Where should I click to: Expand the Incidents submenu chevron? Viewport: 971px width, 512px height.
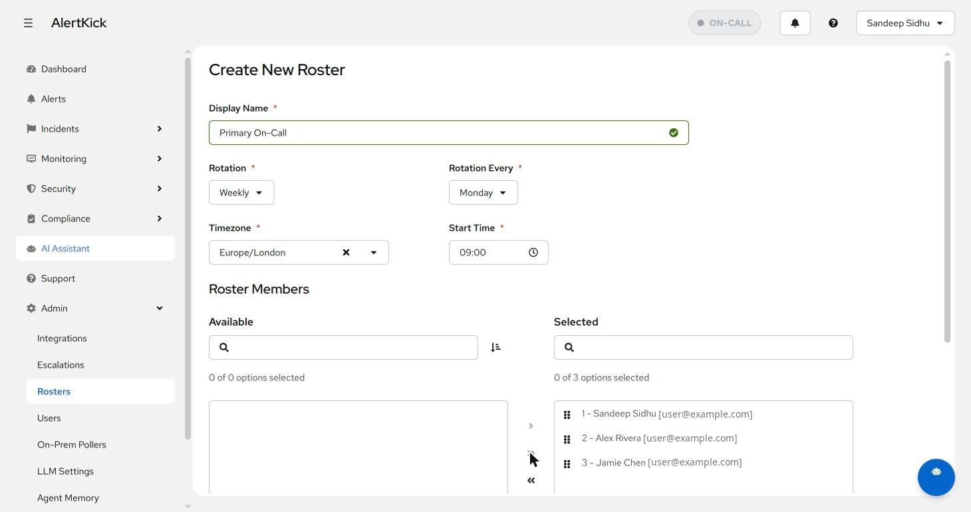coord(159,129)
